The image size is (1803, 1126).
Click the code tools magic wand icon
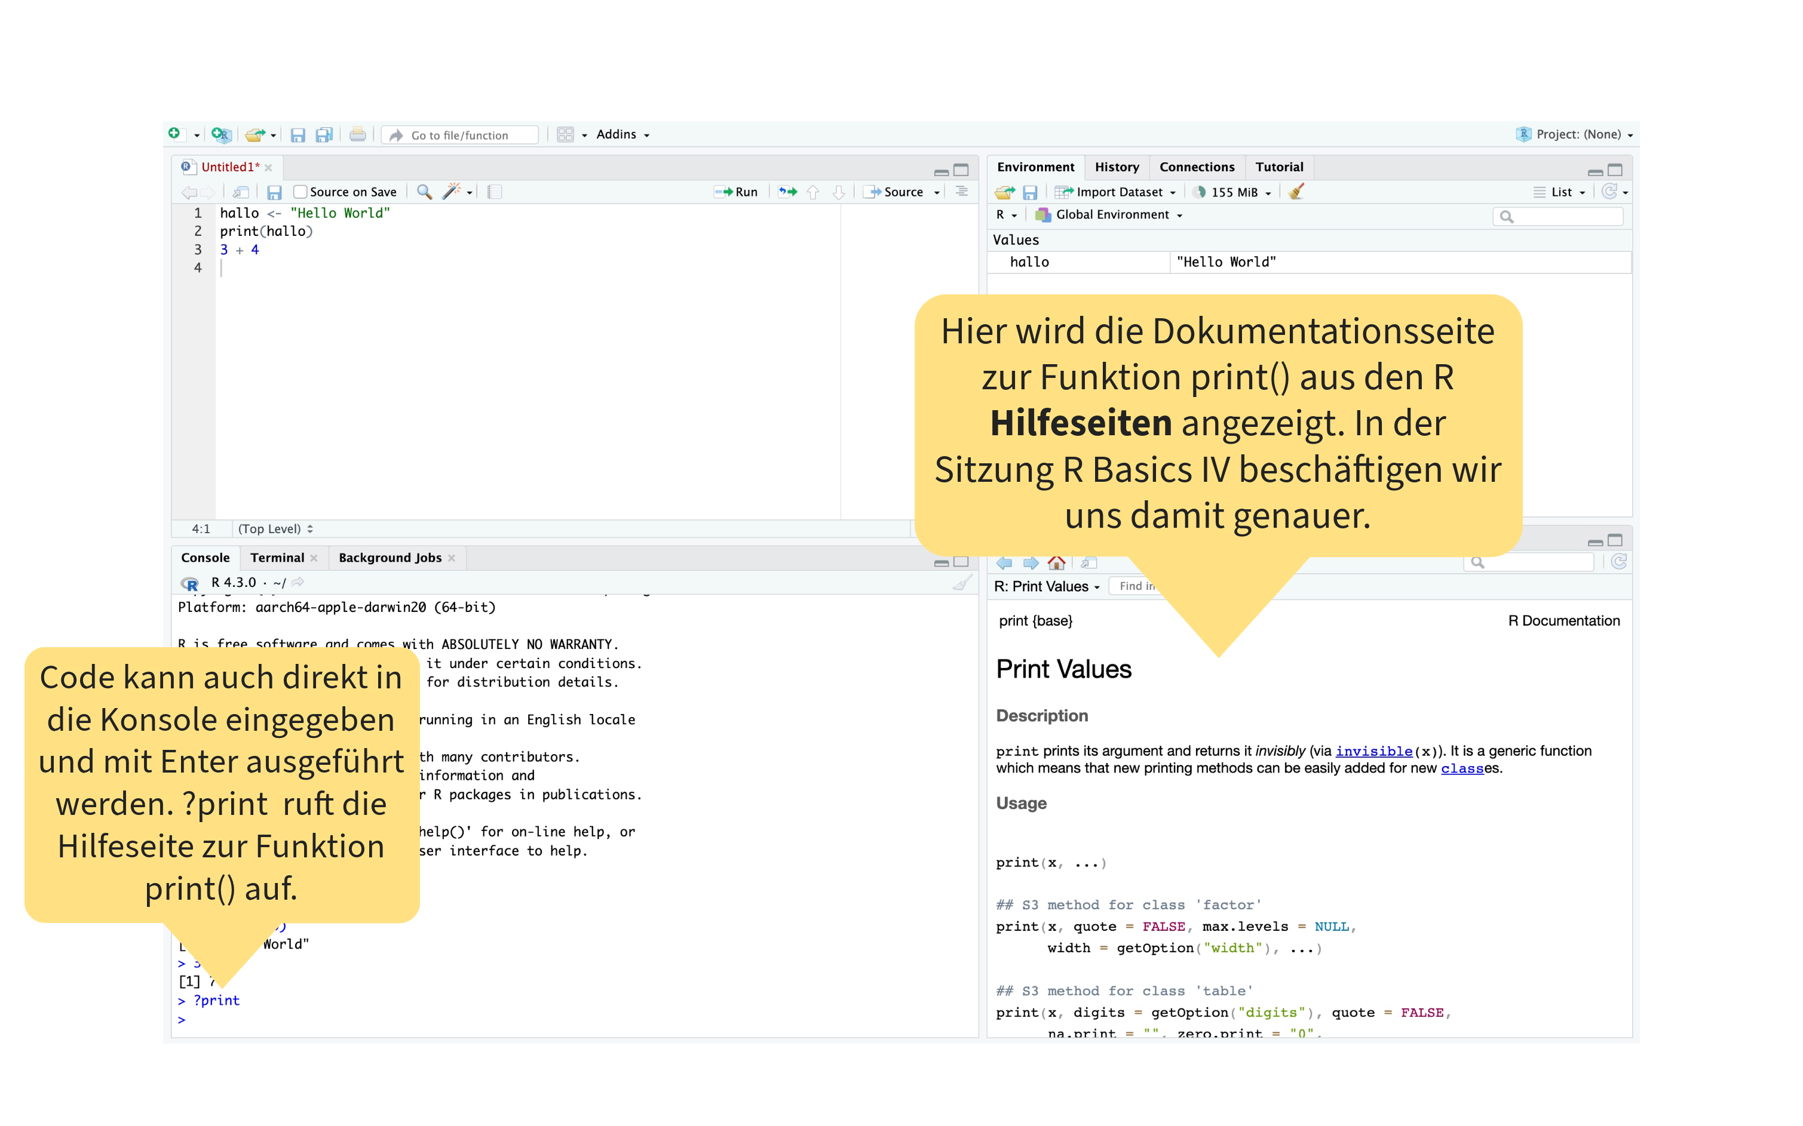click(x=450, y=192)
